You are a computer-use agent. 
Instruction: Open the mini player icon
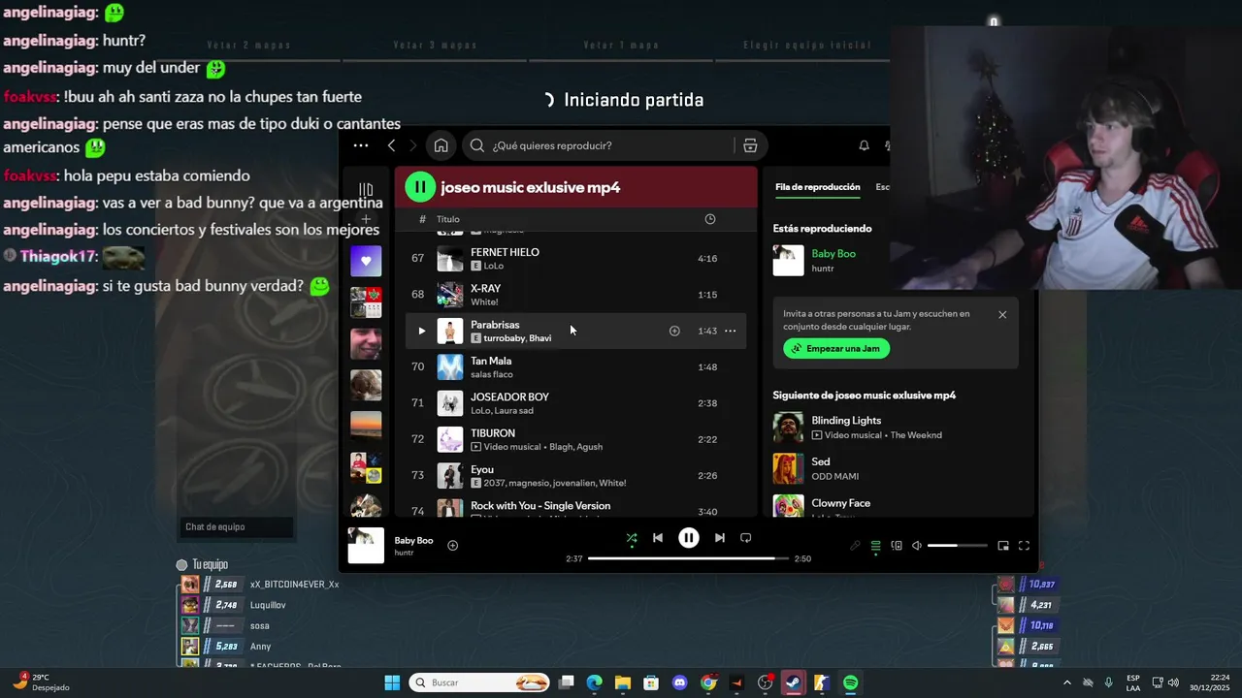point(1003,546)
